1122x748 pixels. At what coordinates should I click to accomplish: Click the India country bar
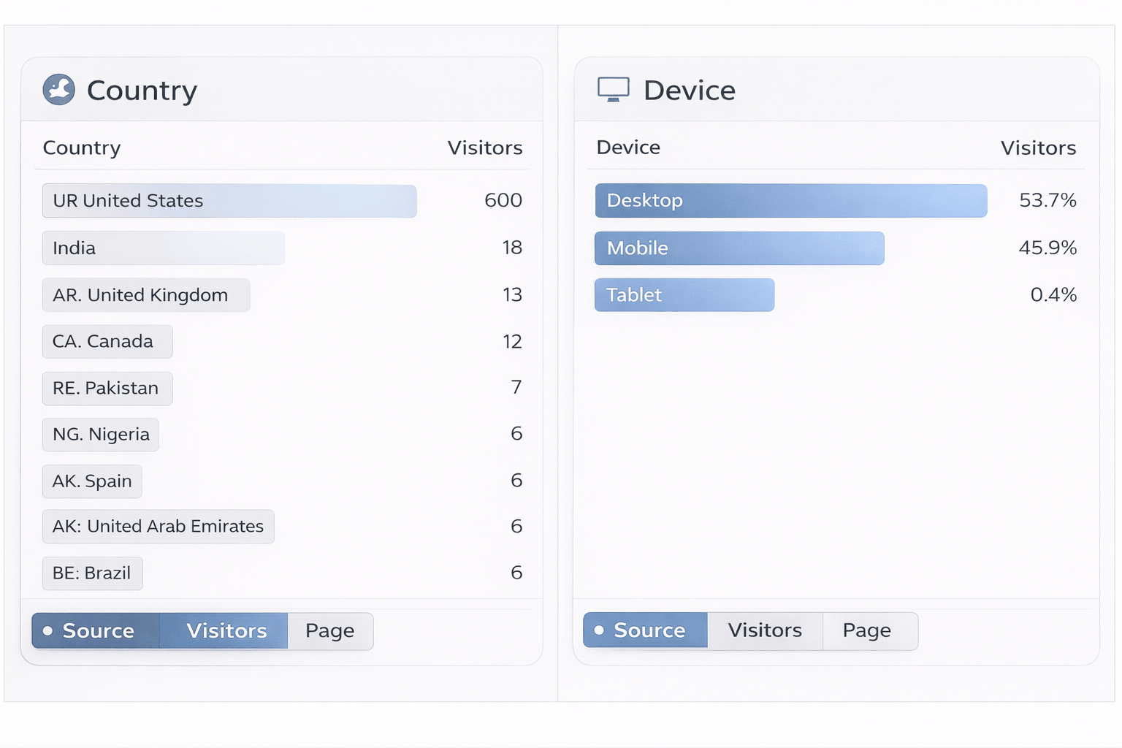click(x=163, y=248)
